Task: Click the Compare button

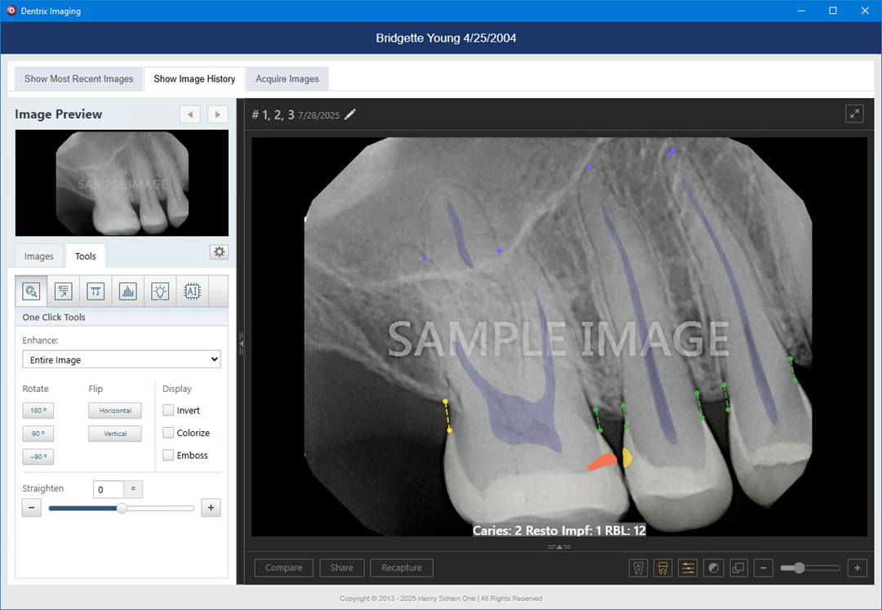Action: click(x=283, y=568)
